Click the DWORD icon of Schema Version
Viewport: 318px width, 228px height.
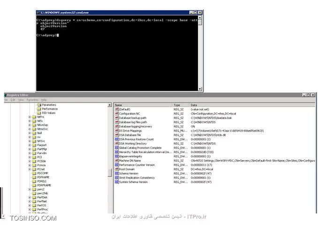coord(117,174)
